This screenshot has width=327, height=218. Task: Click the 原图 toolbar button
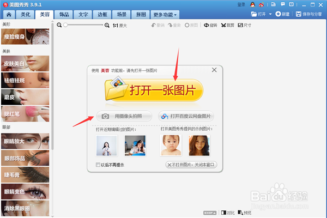click(191, 25)
